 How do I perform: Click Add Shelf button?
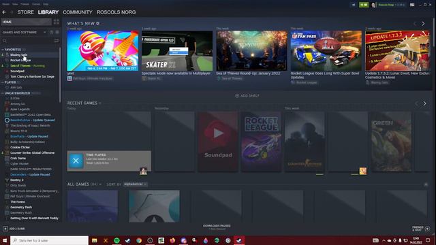[247, 96]
